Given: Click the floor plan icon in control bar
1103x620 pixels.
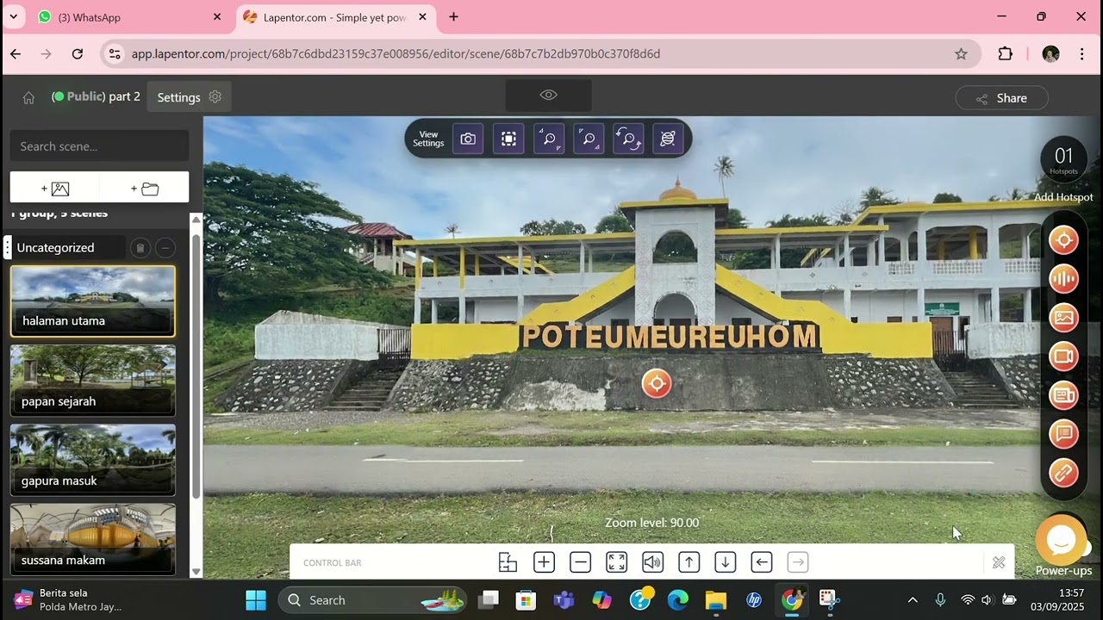Looking at the screenshot, I should tap(508, 562).
